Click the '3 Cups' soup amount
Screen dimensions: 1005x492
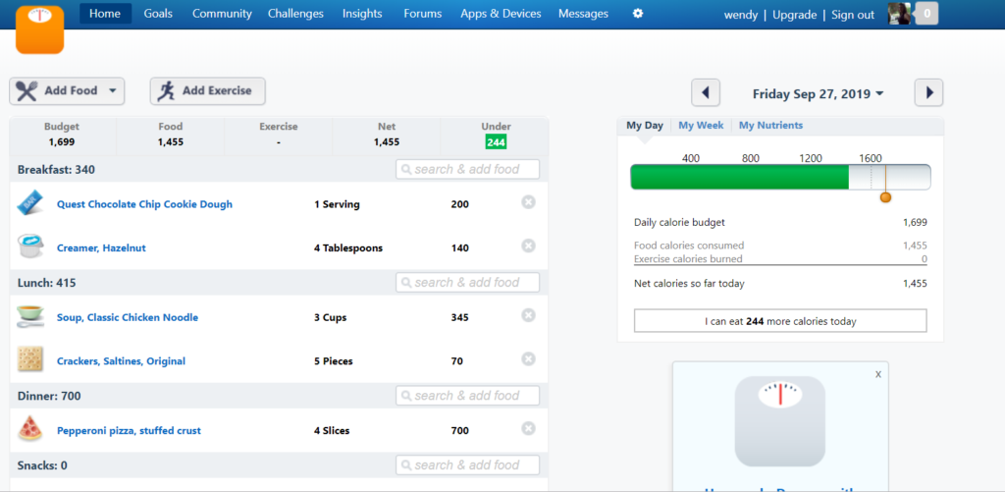331,317
